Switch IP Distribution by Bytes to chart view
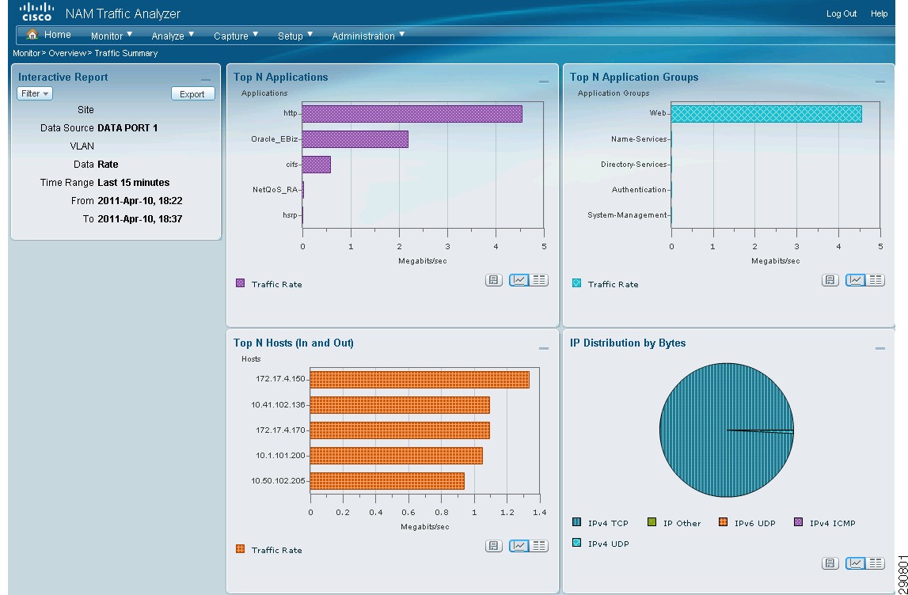 [x=856, y=563]
